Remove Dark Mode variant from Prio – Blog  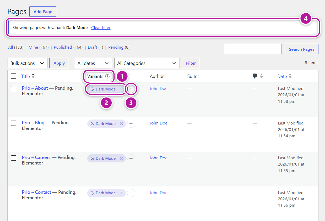(121, 124)
